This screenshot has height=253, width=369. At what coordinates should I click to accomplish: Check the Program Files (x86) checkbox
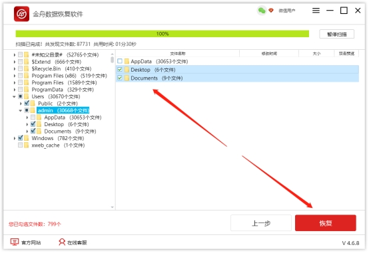click(x=20, y=76)
